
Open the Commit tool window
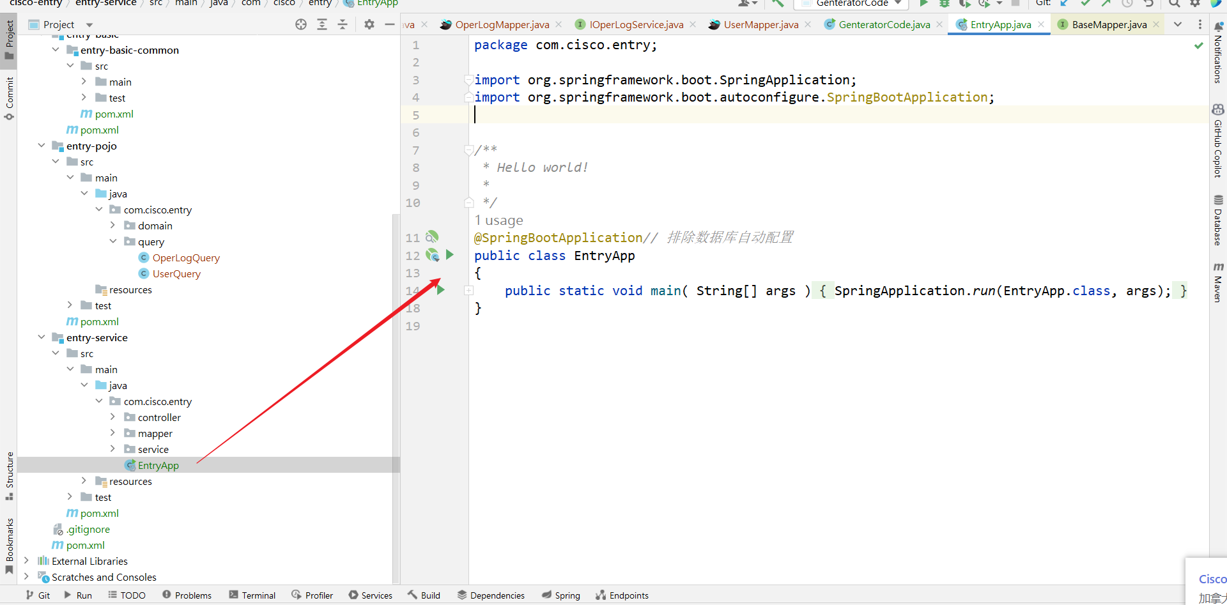(x=10, y=98)
